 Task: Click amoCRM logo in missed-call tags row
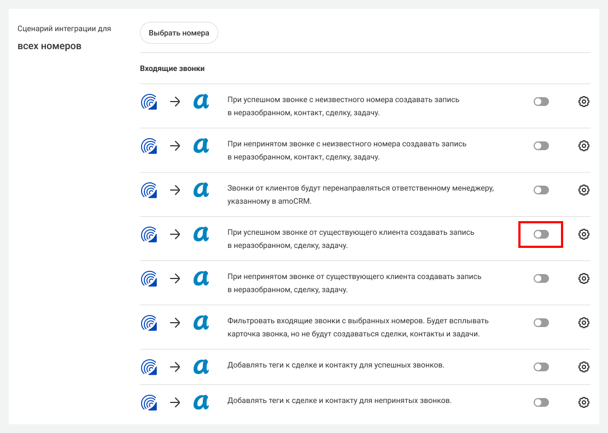(x=201, y=402)
